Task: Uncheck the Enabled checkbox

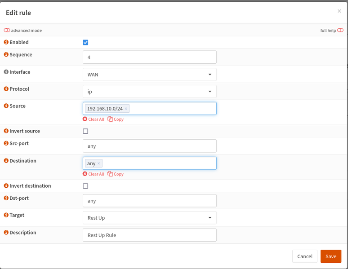Action: (x=85, y=42)
